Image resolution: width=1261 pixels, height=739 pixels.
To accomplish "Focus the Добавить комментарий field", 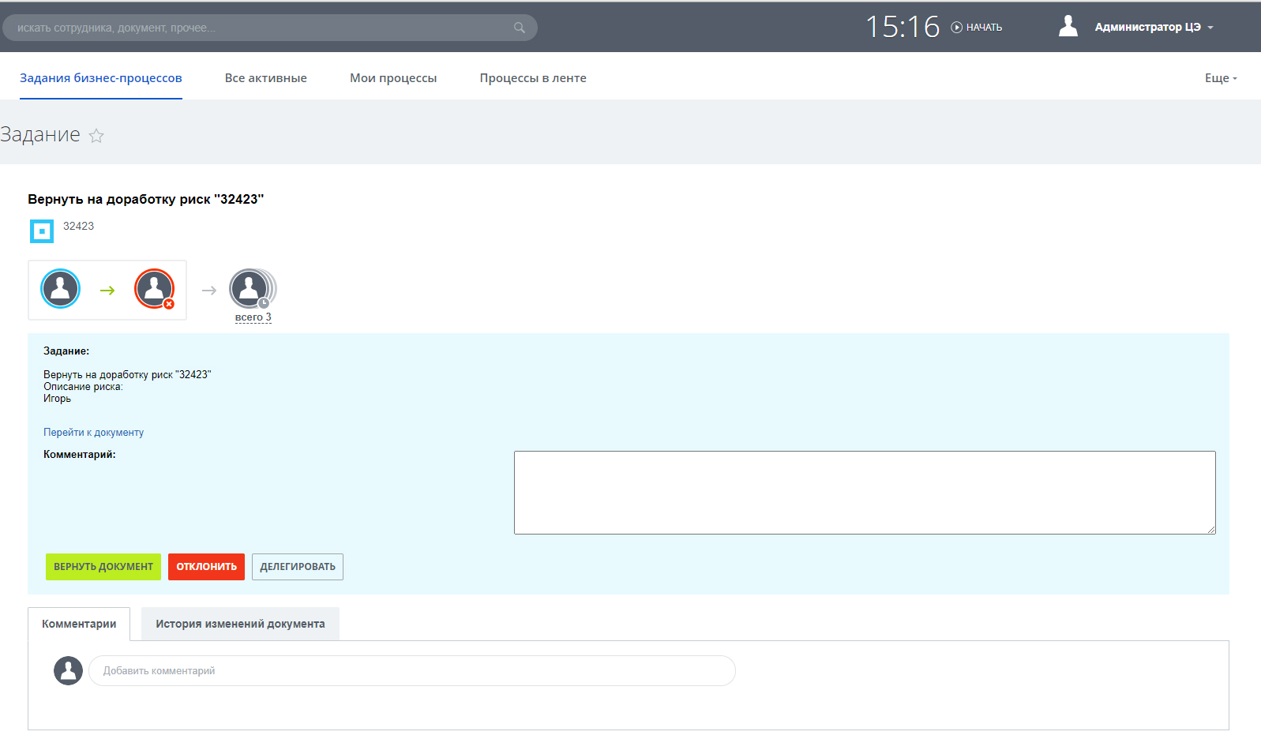I will coord(411,671).
